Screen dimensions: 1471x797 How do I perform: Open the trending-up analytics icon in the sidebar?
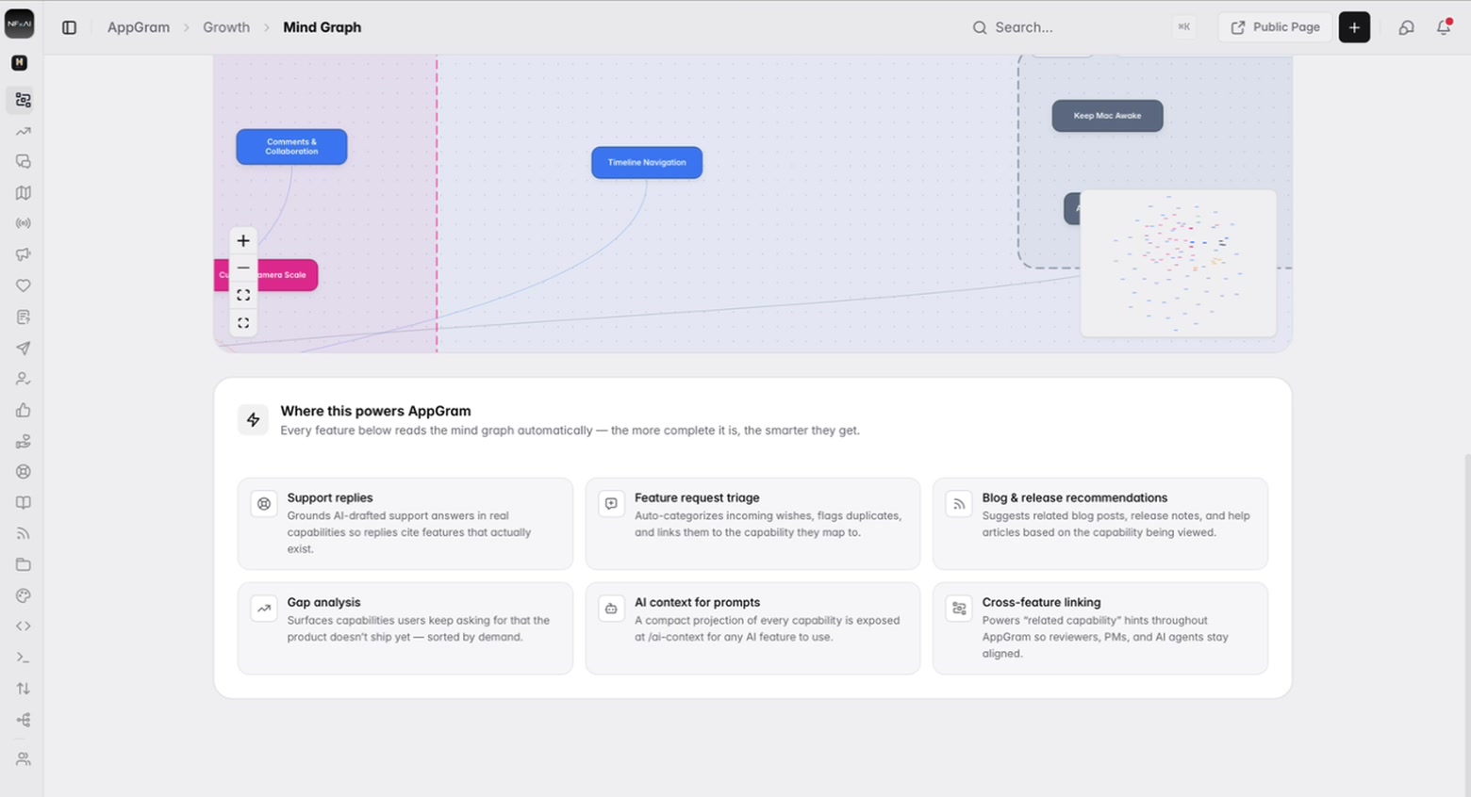23,131
